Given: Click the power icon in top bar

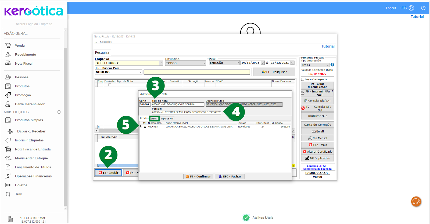Looking at the screenshot, I should (423, 8).
